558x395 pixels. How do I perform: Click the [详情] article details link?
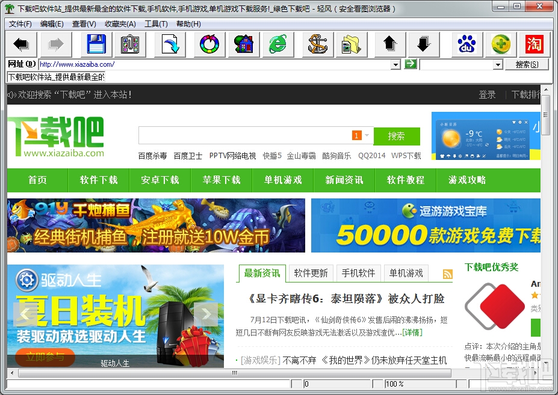[x=412, y=332]
